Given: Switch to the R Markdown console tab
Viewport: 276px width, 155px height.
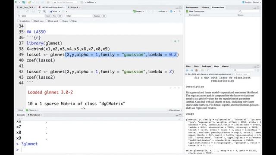Looking at the screenshot, I should 34,115.
